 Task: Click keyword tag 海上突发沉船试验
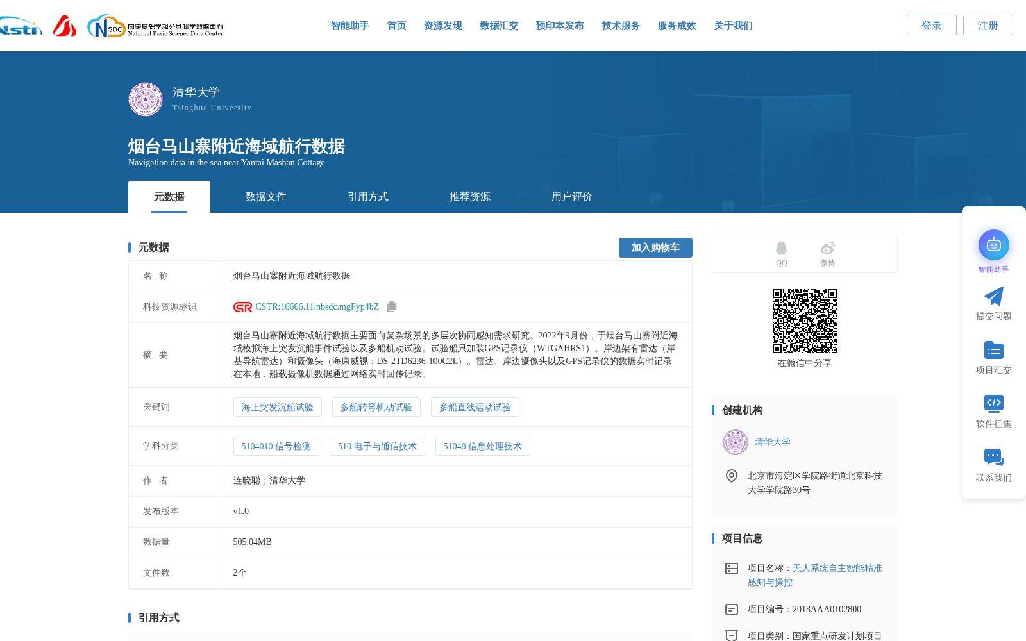(277, 407)
